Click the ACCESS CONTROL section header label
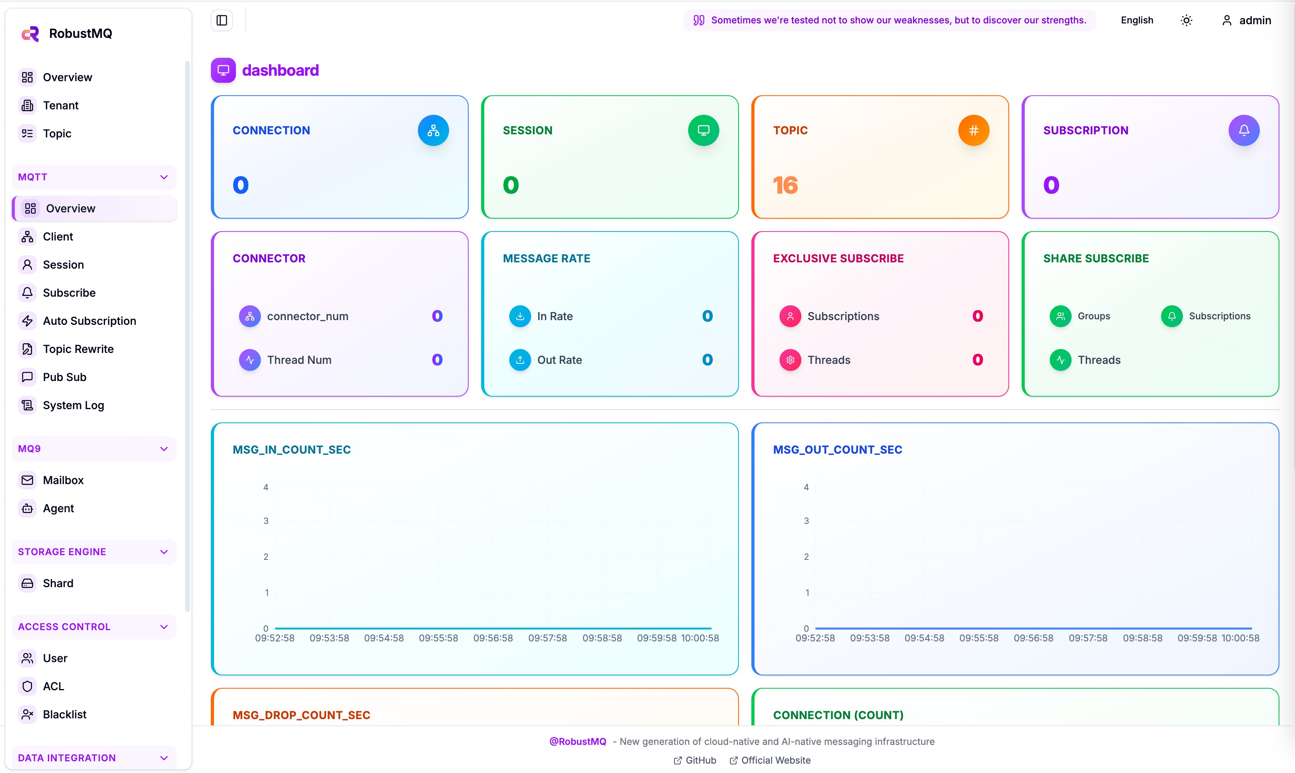 coord(64,627)
